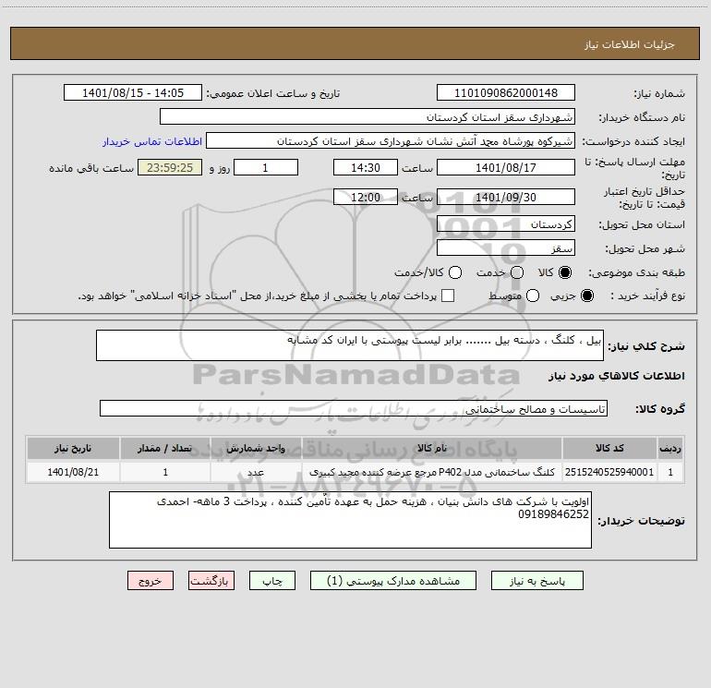Screen dimensions: 711x688
Task: Click the ساعت باقی مانده label
Action: [91, 168]
